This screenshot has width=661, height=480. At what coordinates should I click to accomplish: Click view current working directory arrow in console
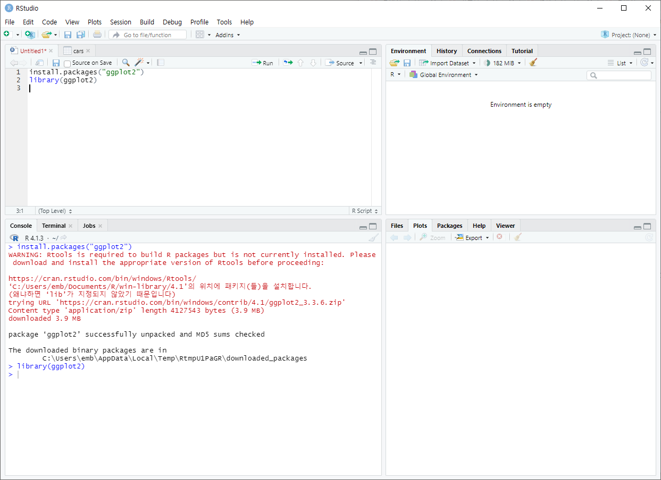(64, 238)
